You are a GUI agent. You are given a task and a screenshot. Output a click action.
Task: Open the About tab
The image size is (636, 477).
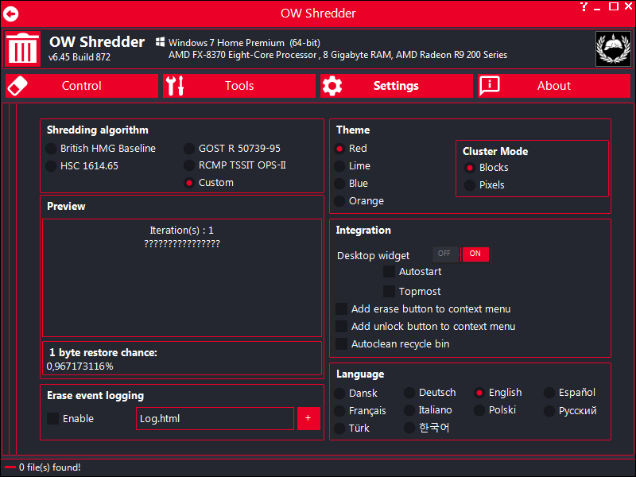tap(554, 86)
